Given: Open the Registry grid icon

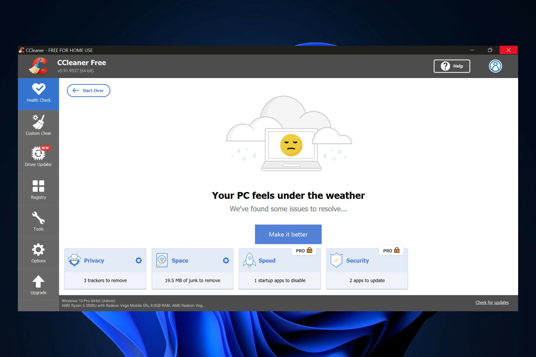Looking at the screenshot, I should (38, 186).
